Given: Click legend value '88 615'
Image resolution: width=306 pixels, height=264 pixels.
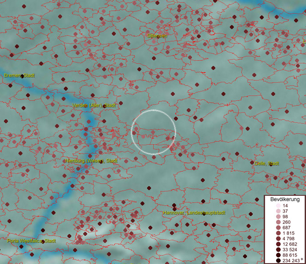Looking at the screenshot, I should [x=290, y=255].
